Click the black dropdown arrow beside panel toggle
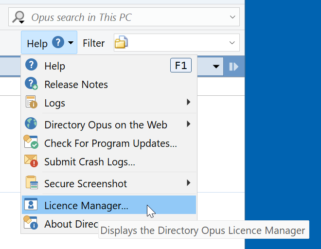 coord(216,66)
